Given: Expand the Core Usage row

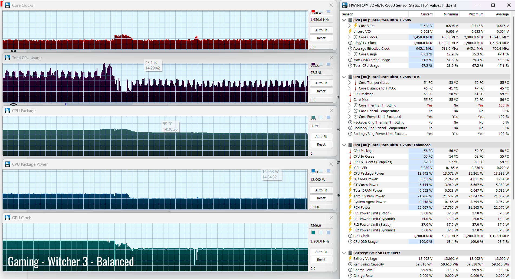Looking at the screenshot, I should click(349, 54).
